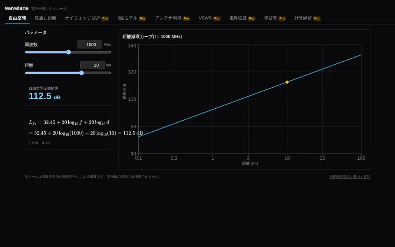Click the distance slider handle
Viewport: 395px width, 247px height.
click(x=81, y=73)
